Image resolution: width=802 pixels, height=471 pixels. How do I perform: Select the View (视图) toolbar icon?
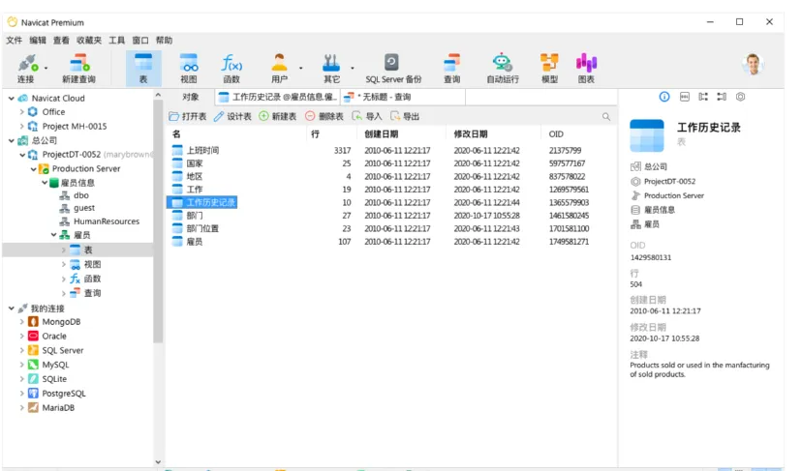pyautogui.click(x=189, y=69)
